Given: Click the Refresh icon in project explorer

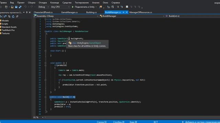Looking at the screenshot, I should [13, 16].
